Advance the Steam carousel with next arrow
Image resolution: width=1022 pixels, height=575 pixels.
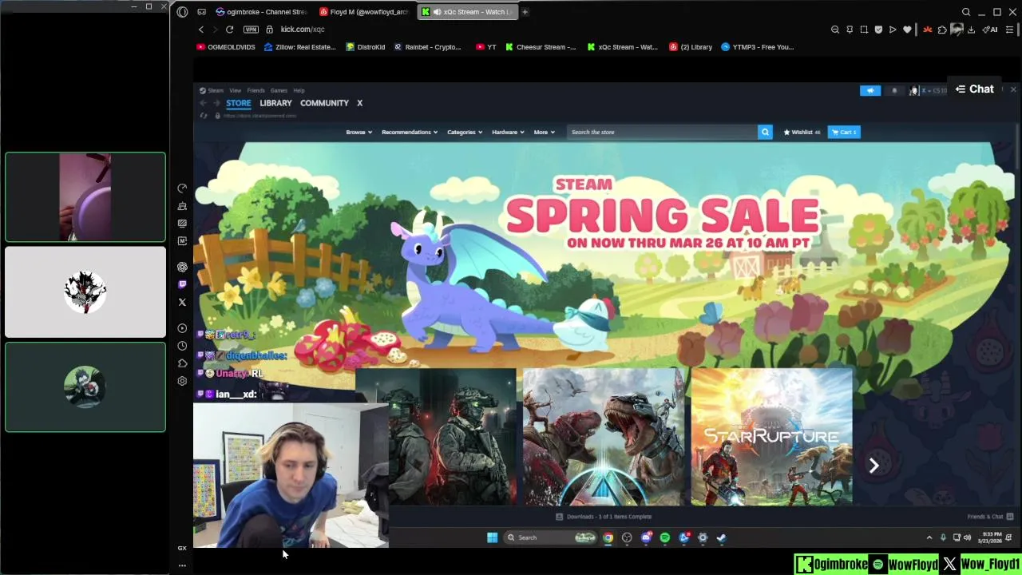873,466
